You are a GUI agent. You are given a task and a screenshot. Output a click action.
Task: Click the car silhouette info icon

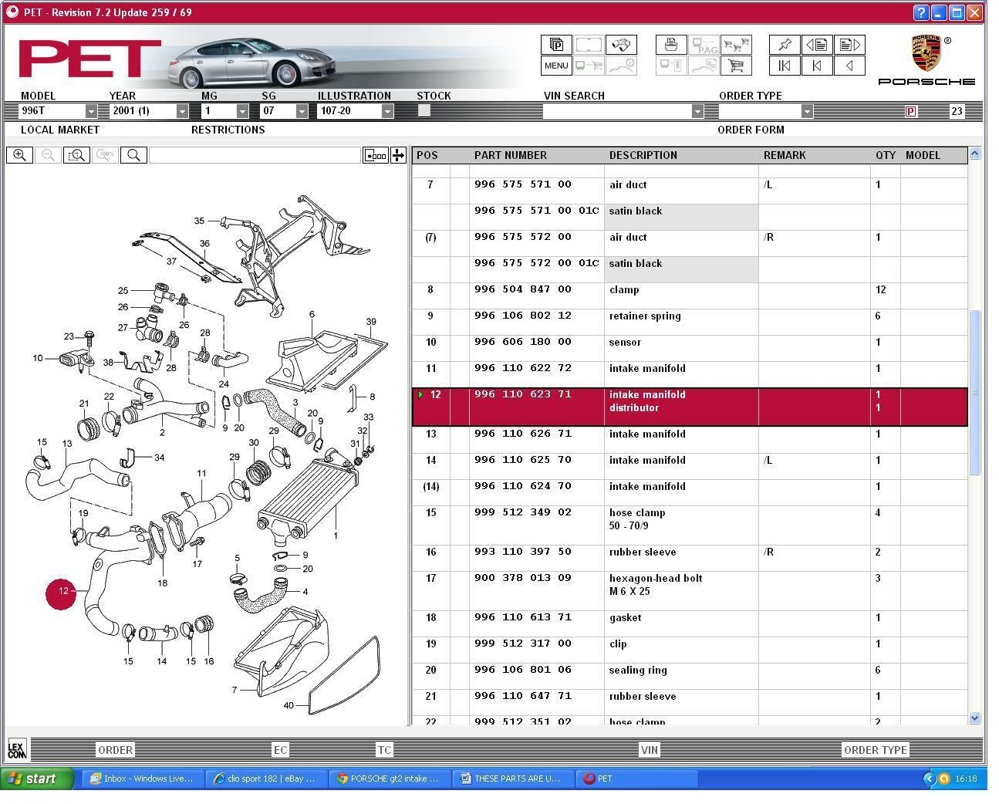tap(621, 66)
